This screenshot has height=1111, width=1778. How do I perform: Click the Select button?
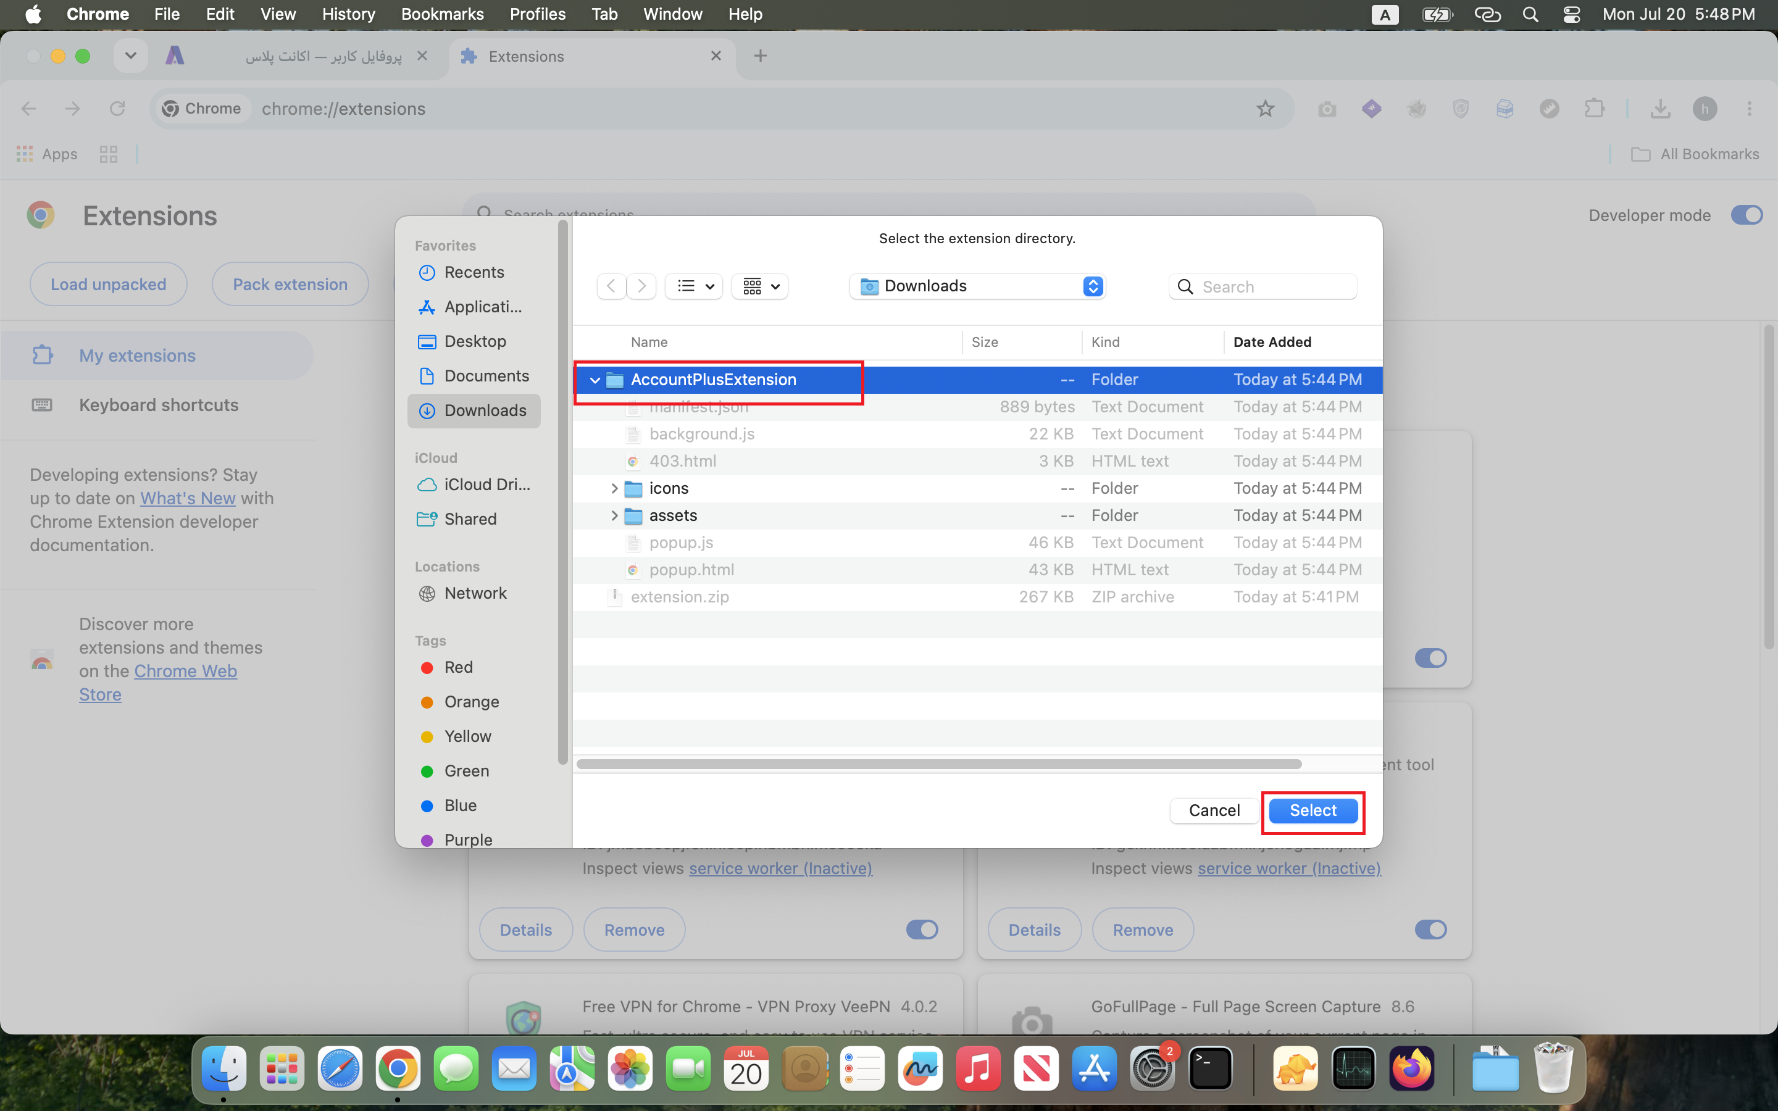[1313, 810]
